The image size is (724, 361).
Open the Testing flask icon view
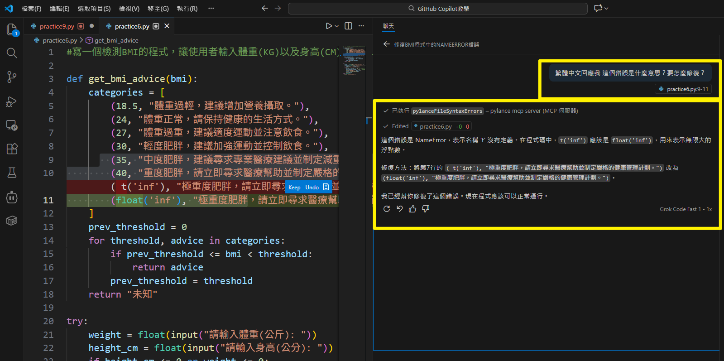tap(12, 173)
